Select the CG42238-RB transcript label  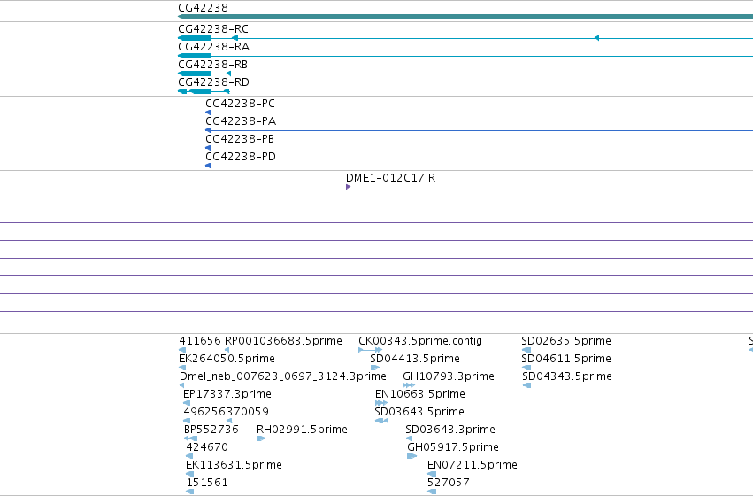coord(212,65)
